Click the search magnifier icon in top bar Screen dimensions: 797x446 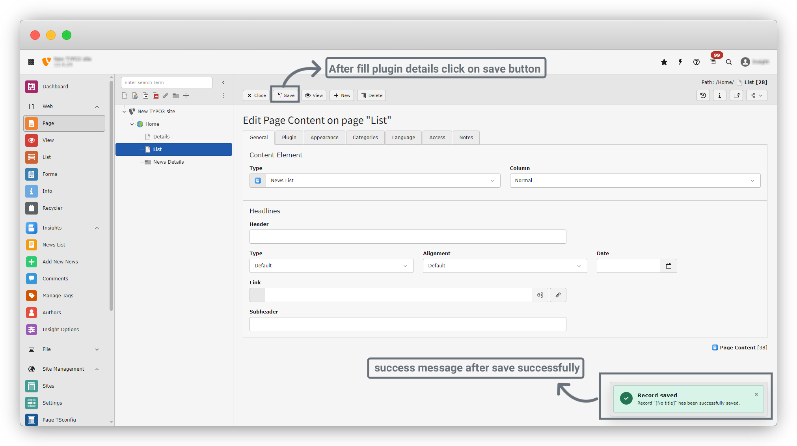point(729,62)
